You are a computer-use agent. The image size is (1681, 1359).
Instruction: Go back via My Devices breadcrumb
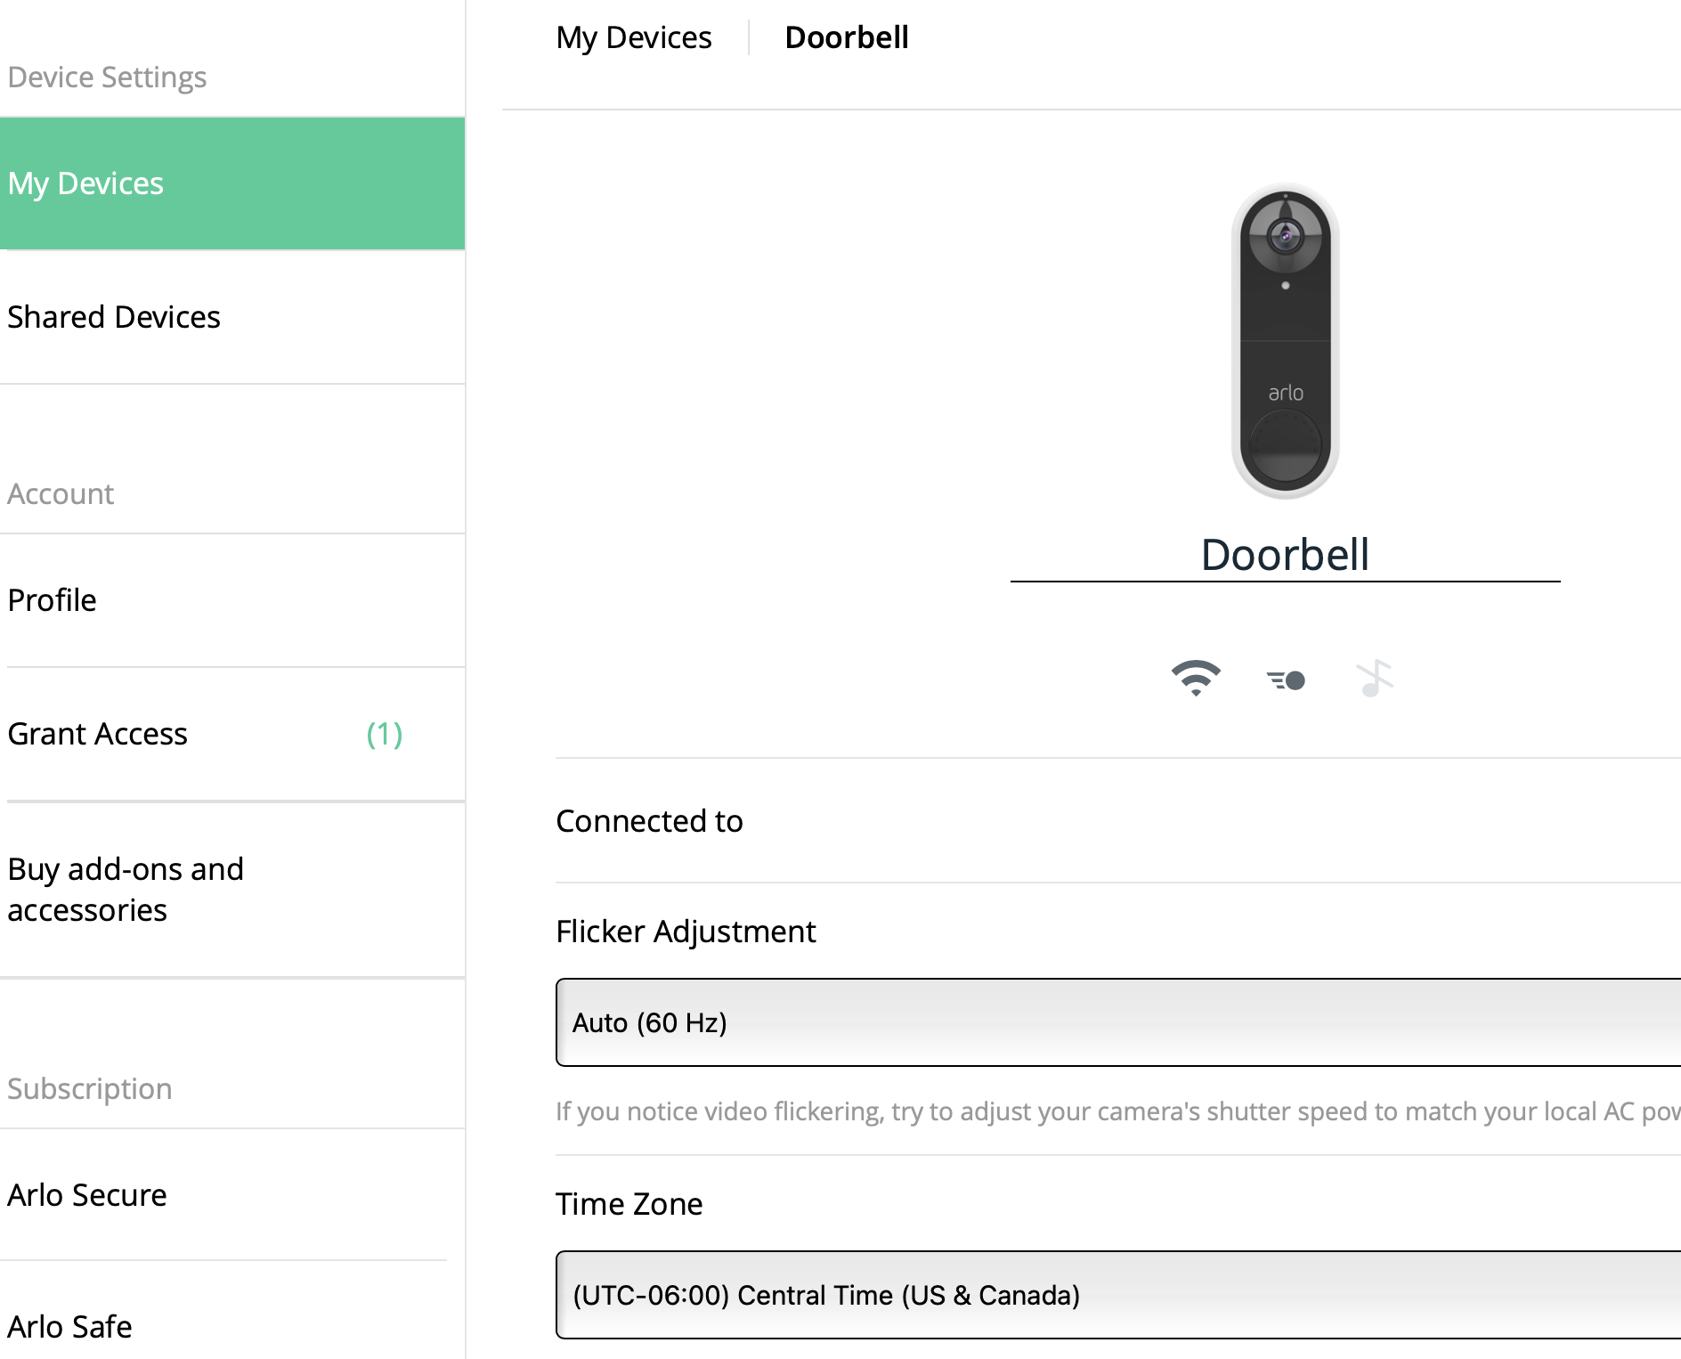tap(633, 37)
